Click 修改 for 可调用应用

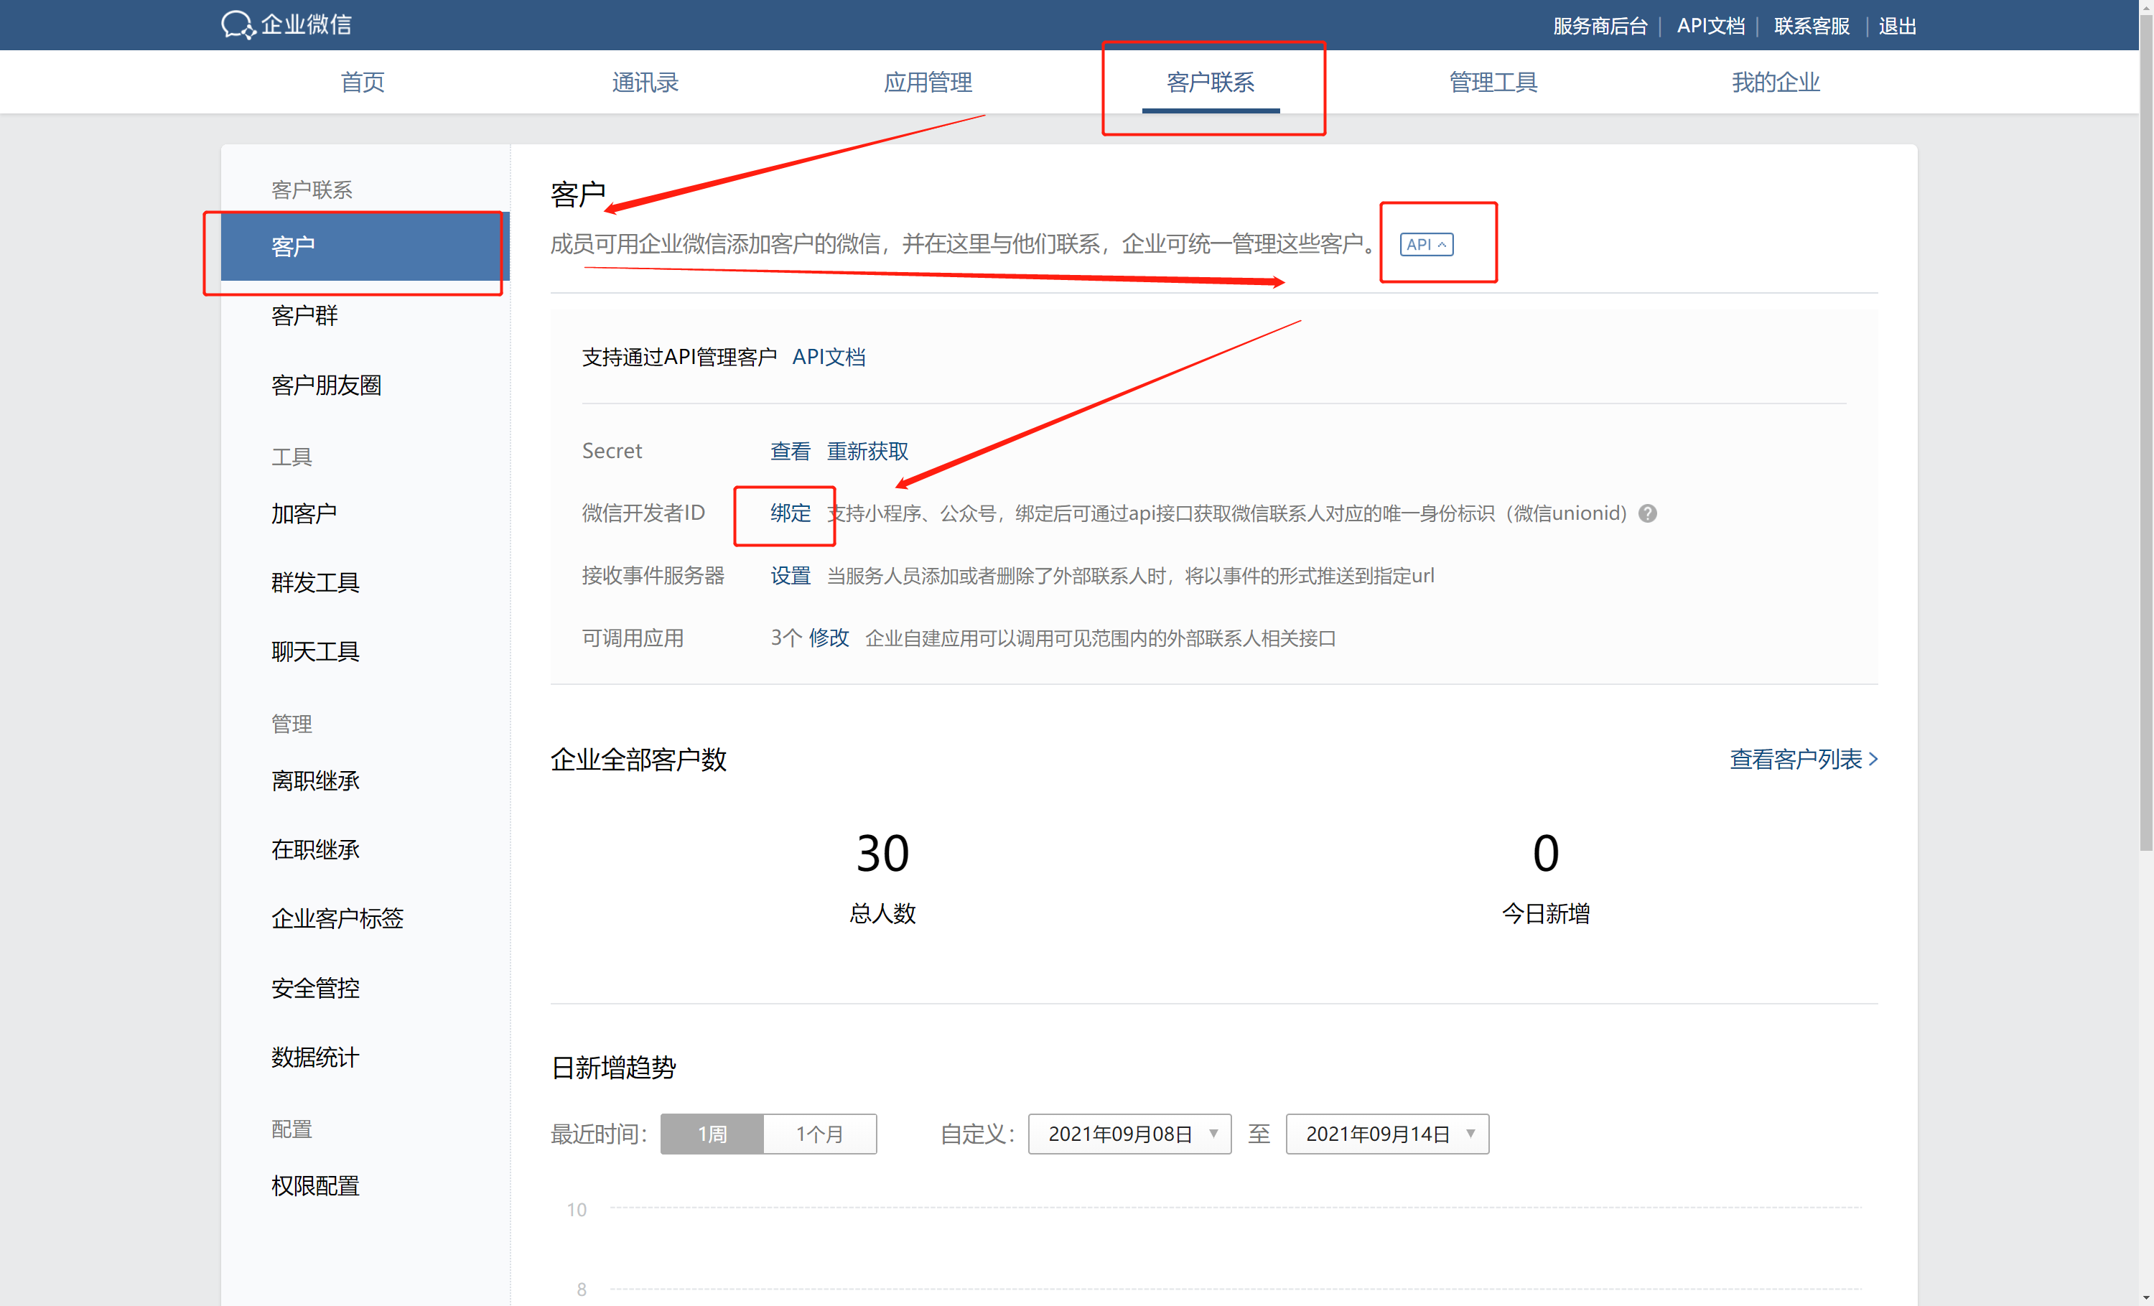click(x=828, y=638)
